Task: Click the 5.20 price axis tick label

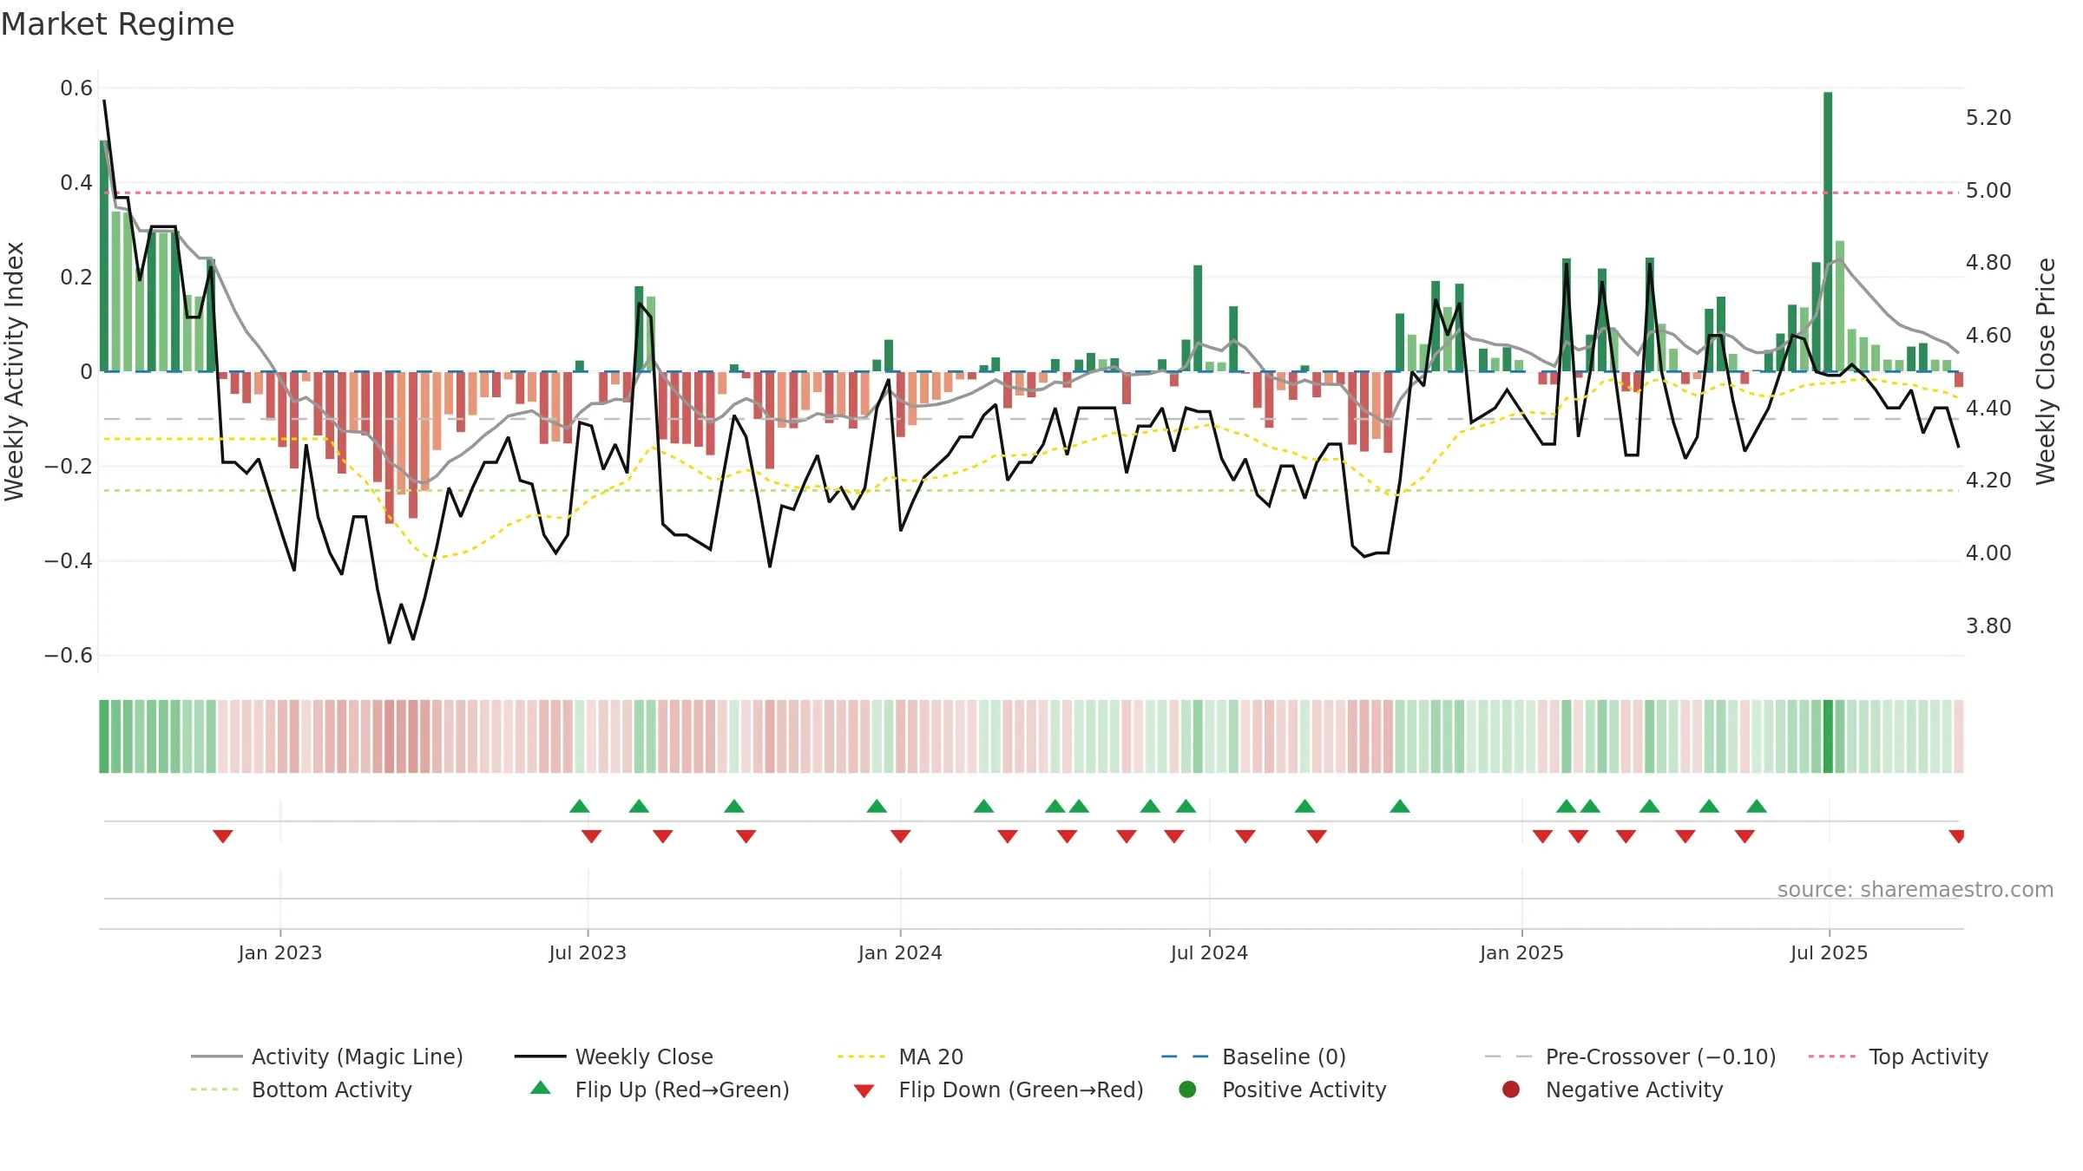Action: 1988,117
